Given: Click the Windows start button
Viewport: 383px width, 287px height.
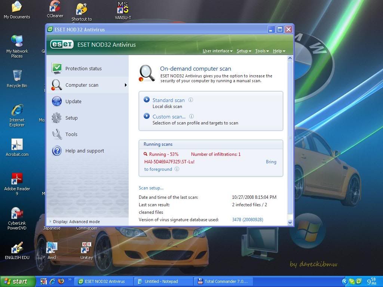Looking at the screenshot, I should (x=18, y=281).
